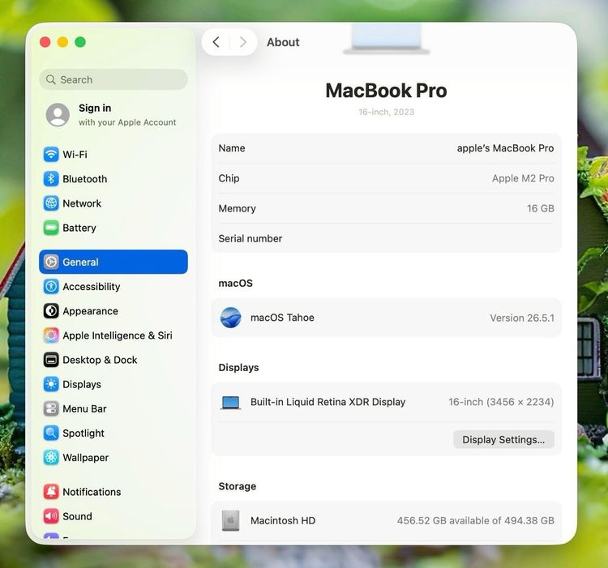
Task: Click 16-inch (3456 × 2234) resolution text
Action: click(501, 402)
